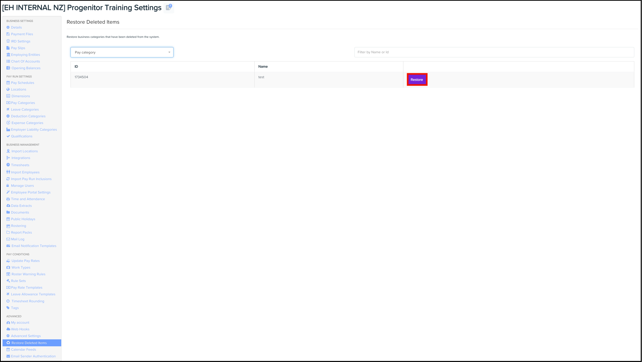Navigate to Employer Liability Categories
Screen dimensions: 642x362
click(x=34, y=129)
